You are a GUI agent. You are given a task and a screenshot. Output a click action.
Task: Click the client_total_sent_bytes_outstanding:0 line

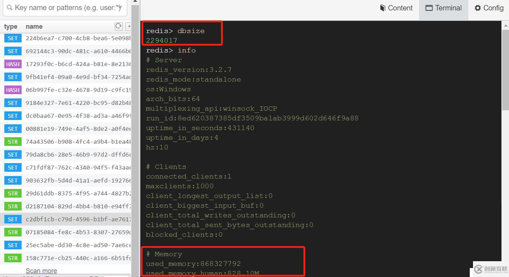[229, 225]
